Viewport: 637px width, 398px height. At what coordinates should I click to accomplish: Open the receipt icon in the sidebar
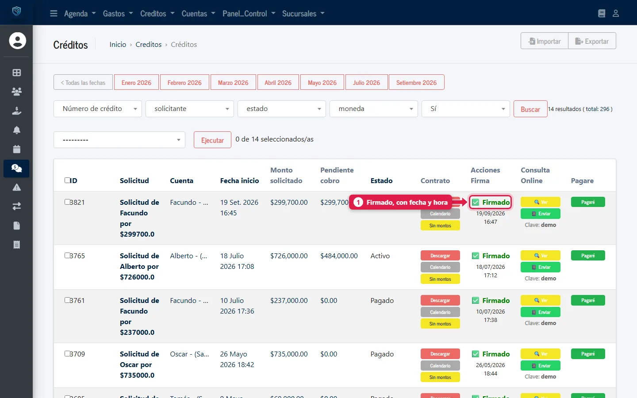point(17,245)
